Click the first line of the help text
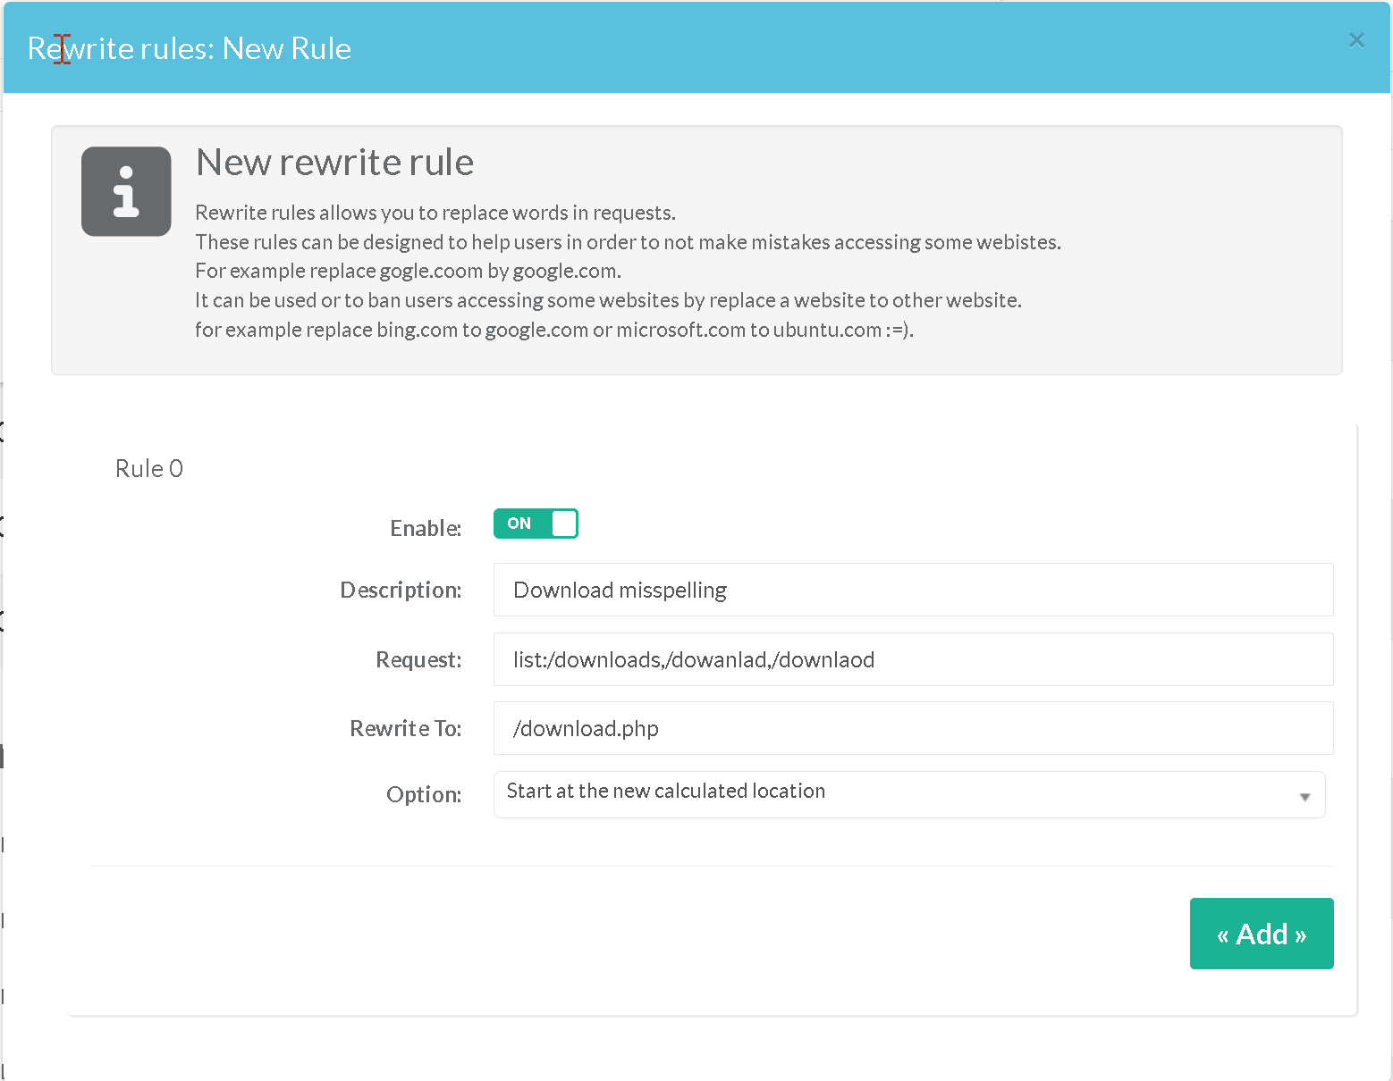 pos(435,213)
